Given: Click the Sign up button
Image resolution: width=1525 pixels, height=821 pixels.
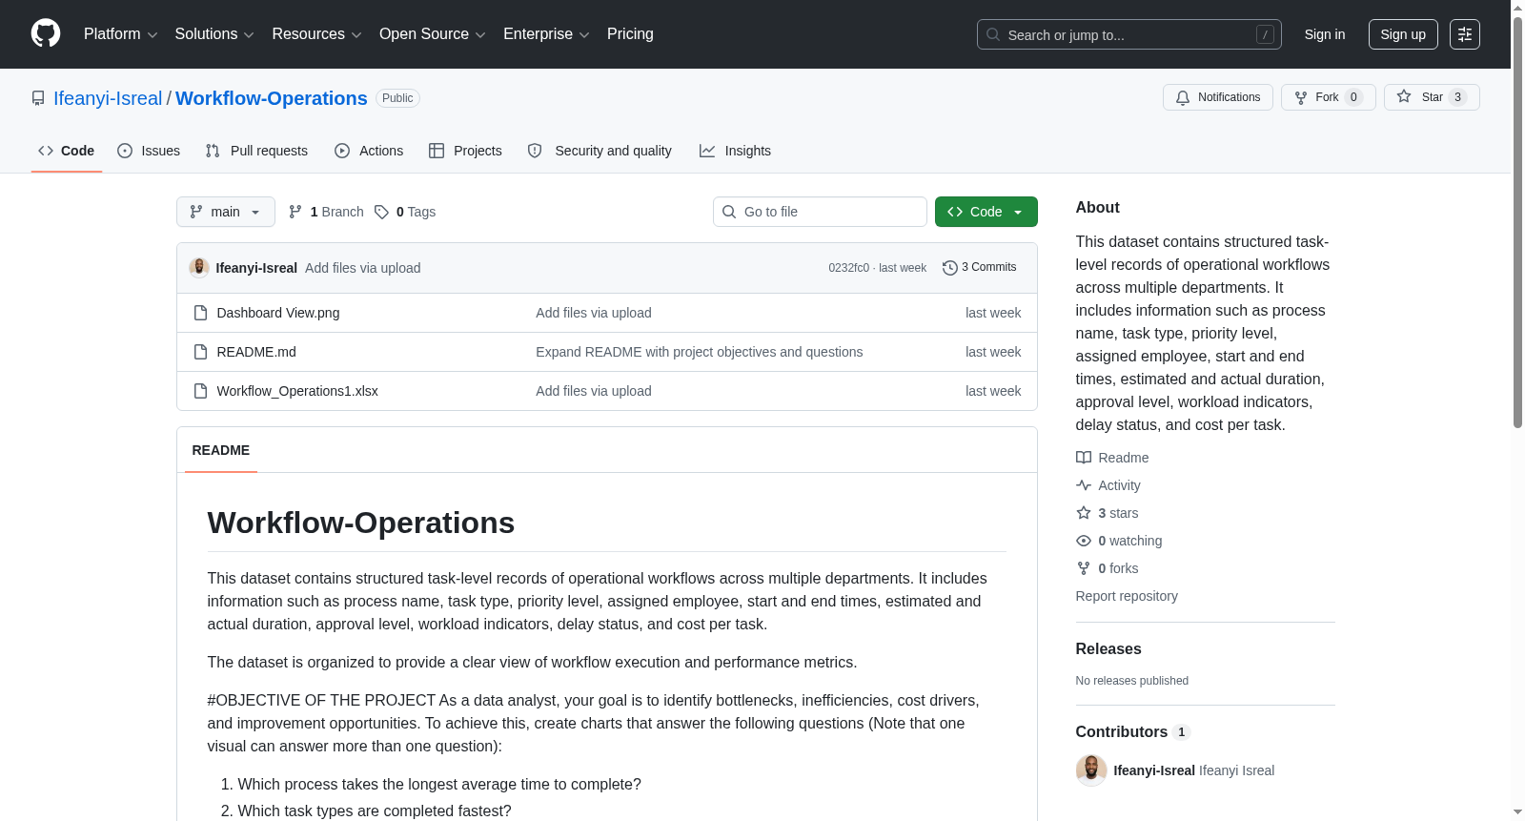Looking at the screenshot, I should pos(1403,34).
